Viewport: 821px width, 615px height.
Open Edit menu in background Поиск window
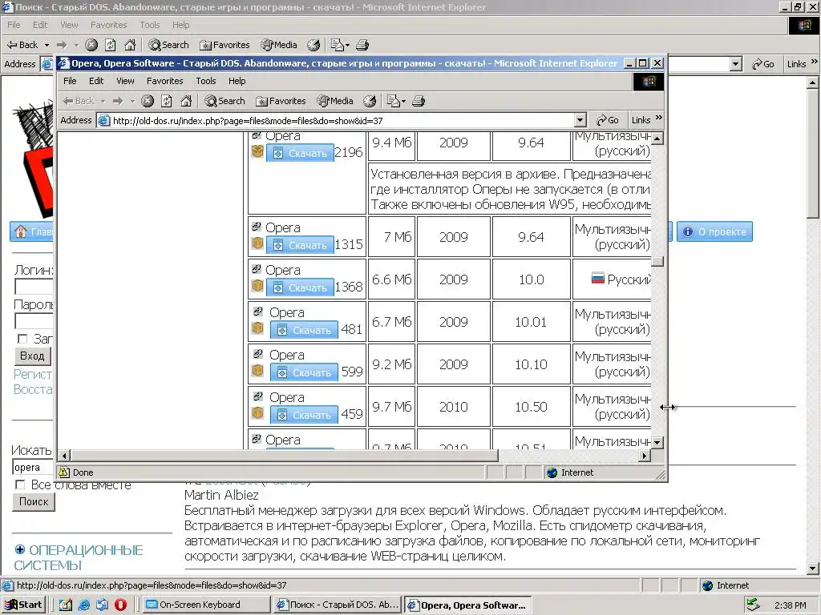(40, 25)
